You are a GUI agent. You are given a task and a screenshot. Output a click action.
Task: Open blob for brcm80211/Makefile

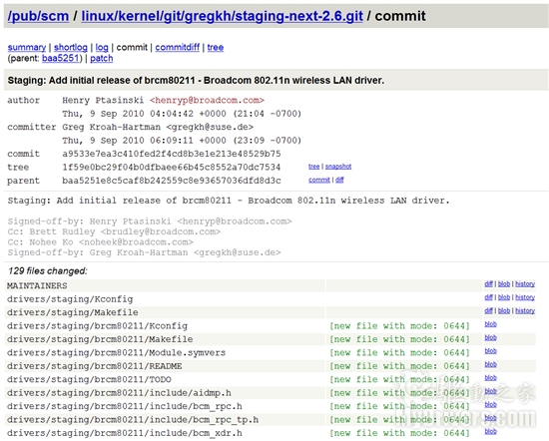tap(490, 337)
